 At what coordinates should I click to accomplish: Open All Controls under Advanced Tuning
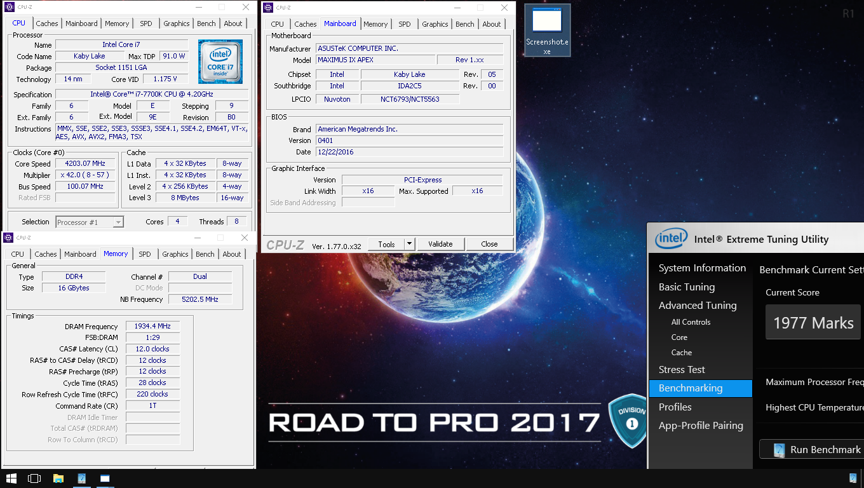coord(691,322)
